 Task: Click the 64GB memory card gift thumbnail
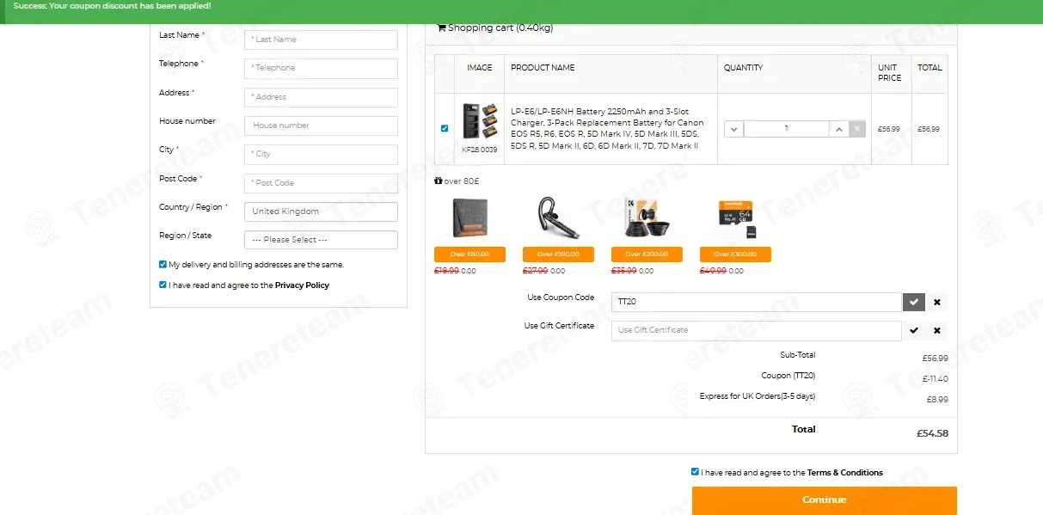[737, 218]
